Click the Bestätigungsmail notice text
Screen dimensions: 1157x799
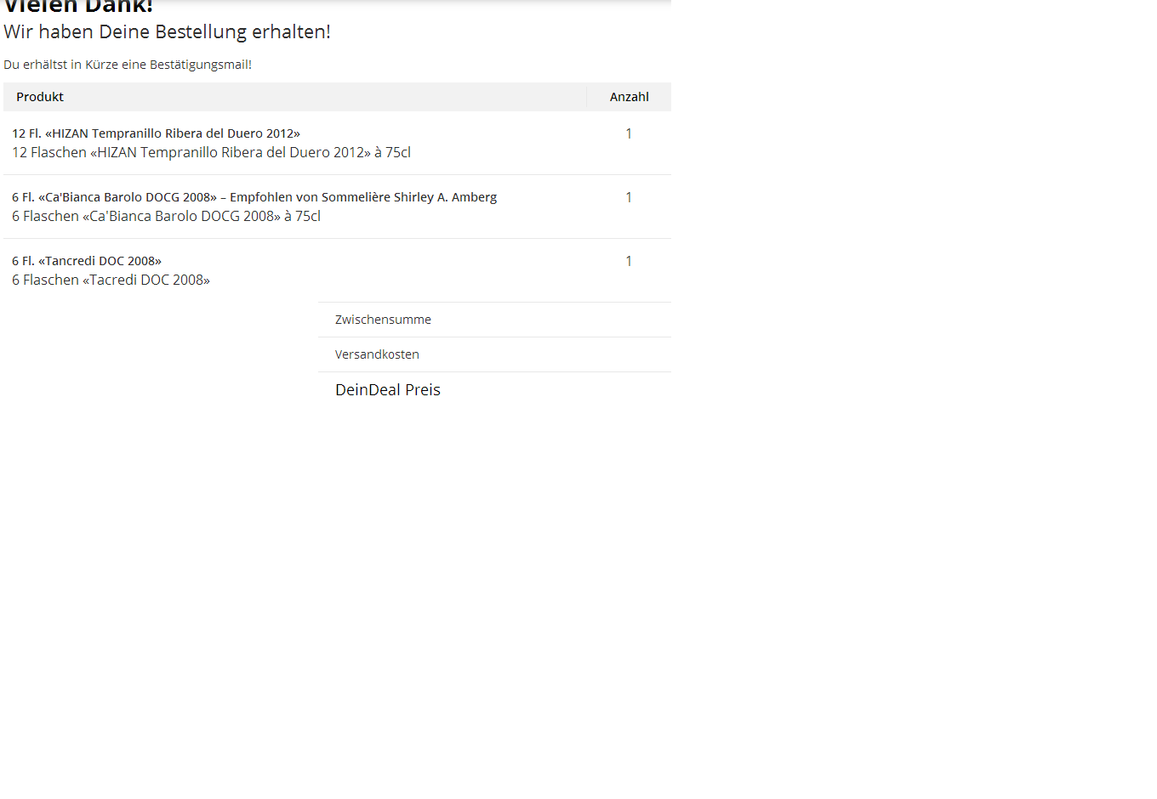click(128, 65)
